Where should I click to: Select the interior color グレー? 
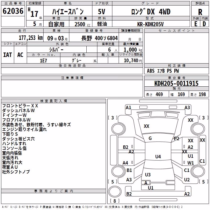[77, 61]
